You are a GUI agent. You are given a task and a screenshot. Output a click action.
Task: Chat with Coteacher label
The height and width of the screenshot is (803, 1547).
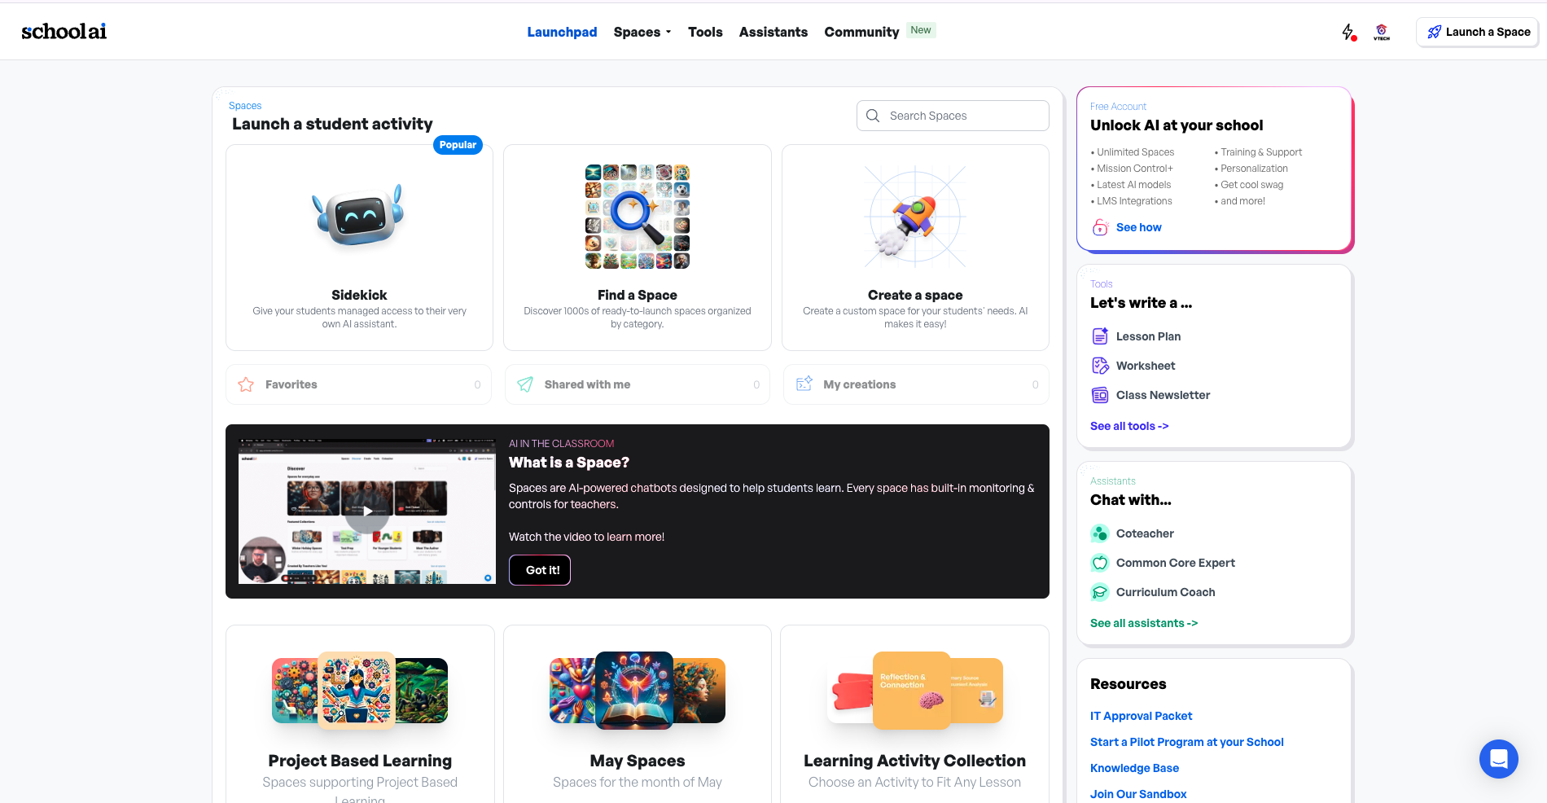tap(1145, 533)
